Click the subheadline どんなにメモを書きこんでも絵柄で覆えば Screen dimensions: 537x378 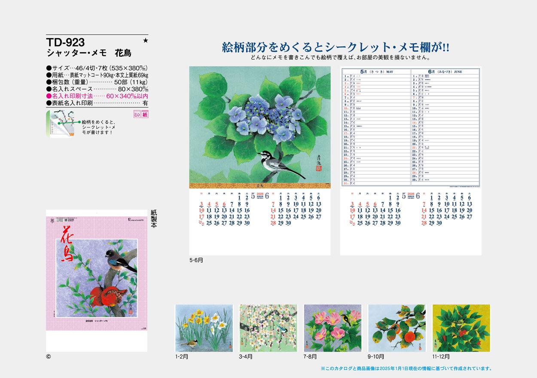pos(341,57)
